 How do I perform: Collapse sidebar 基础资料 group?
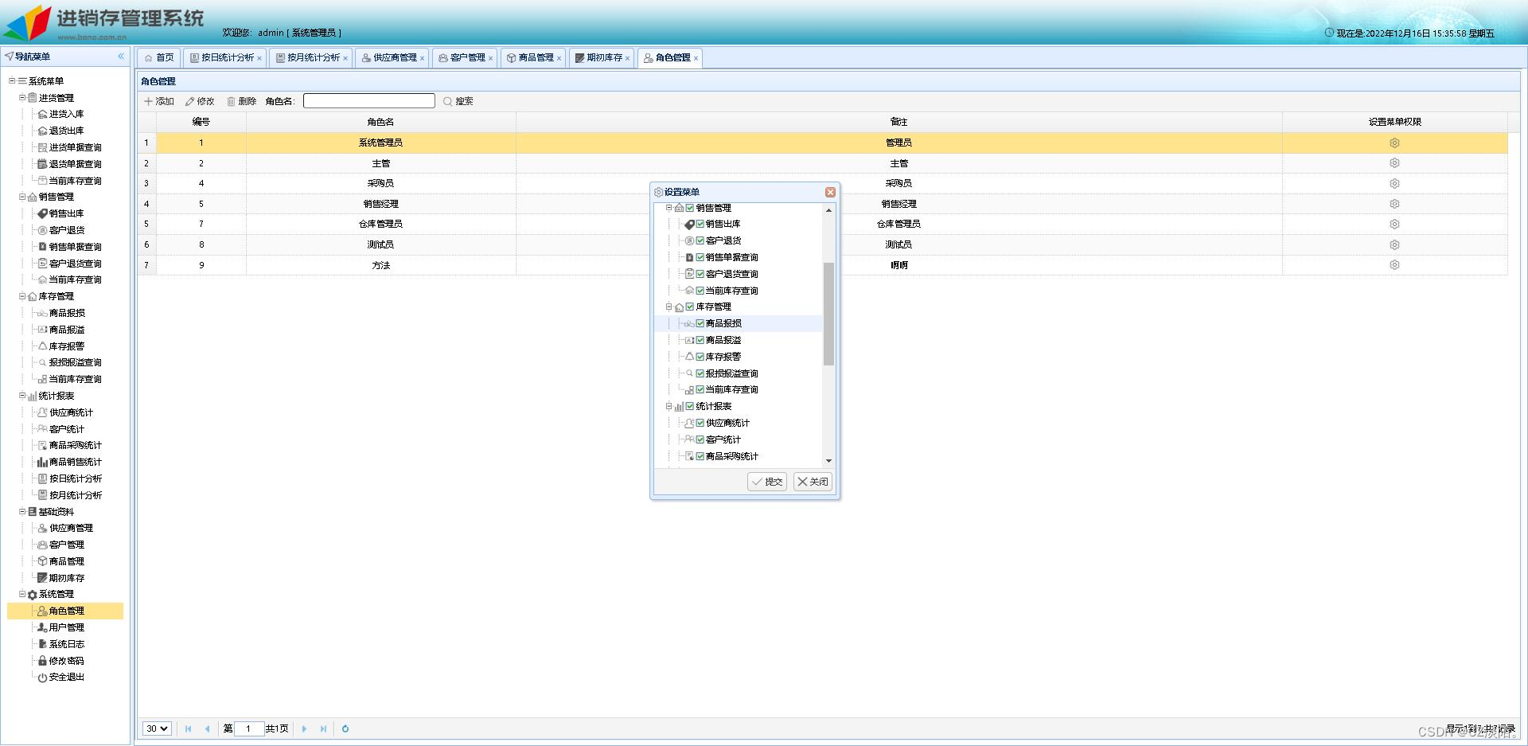tap(22, 511)
